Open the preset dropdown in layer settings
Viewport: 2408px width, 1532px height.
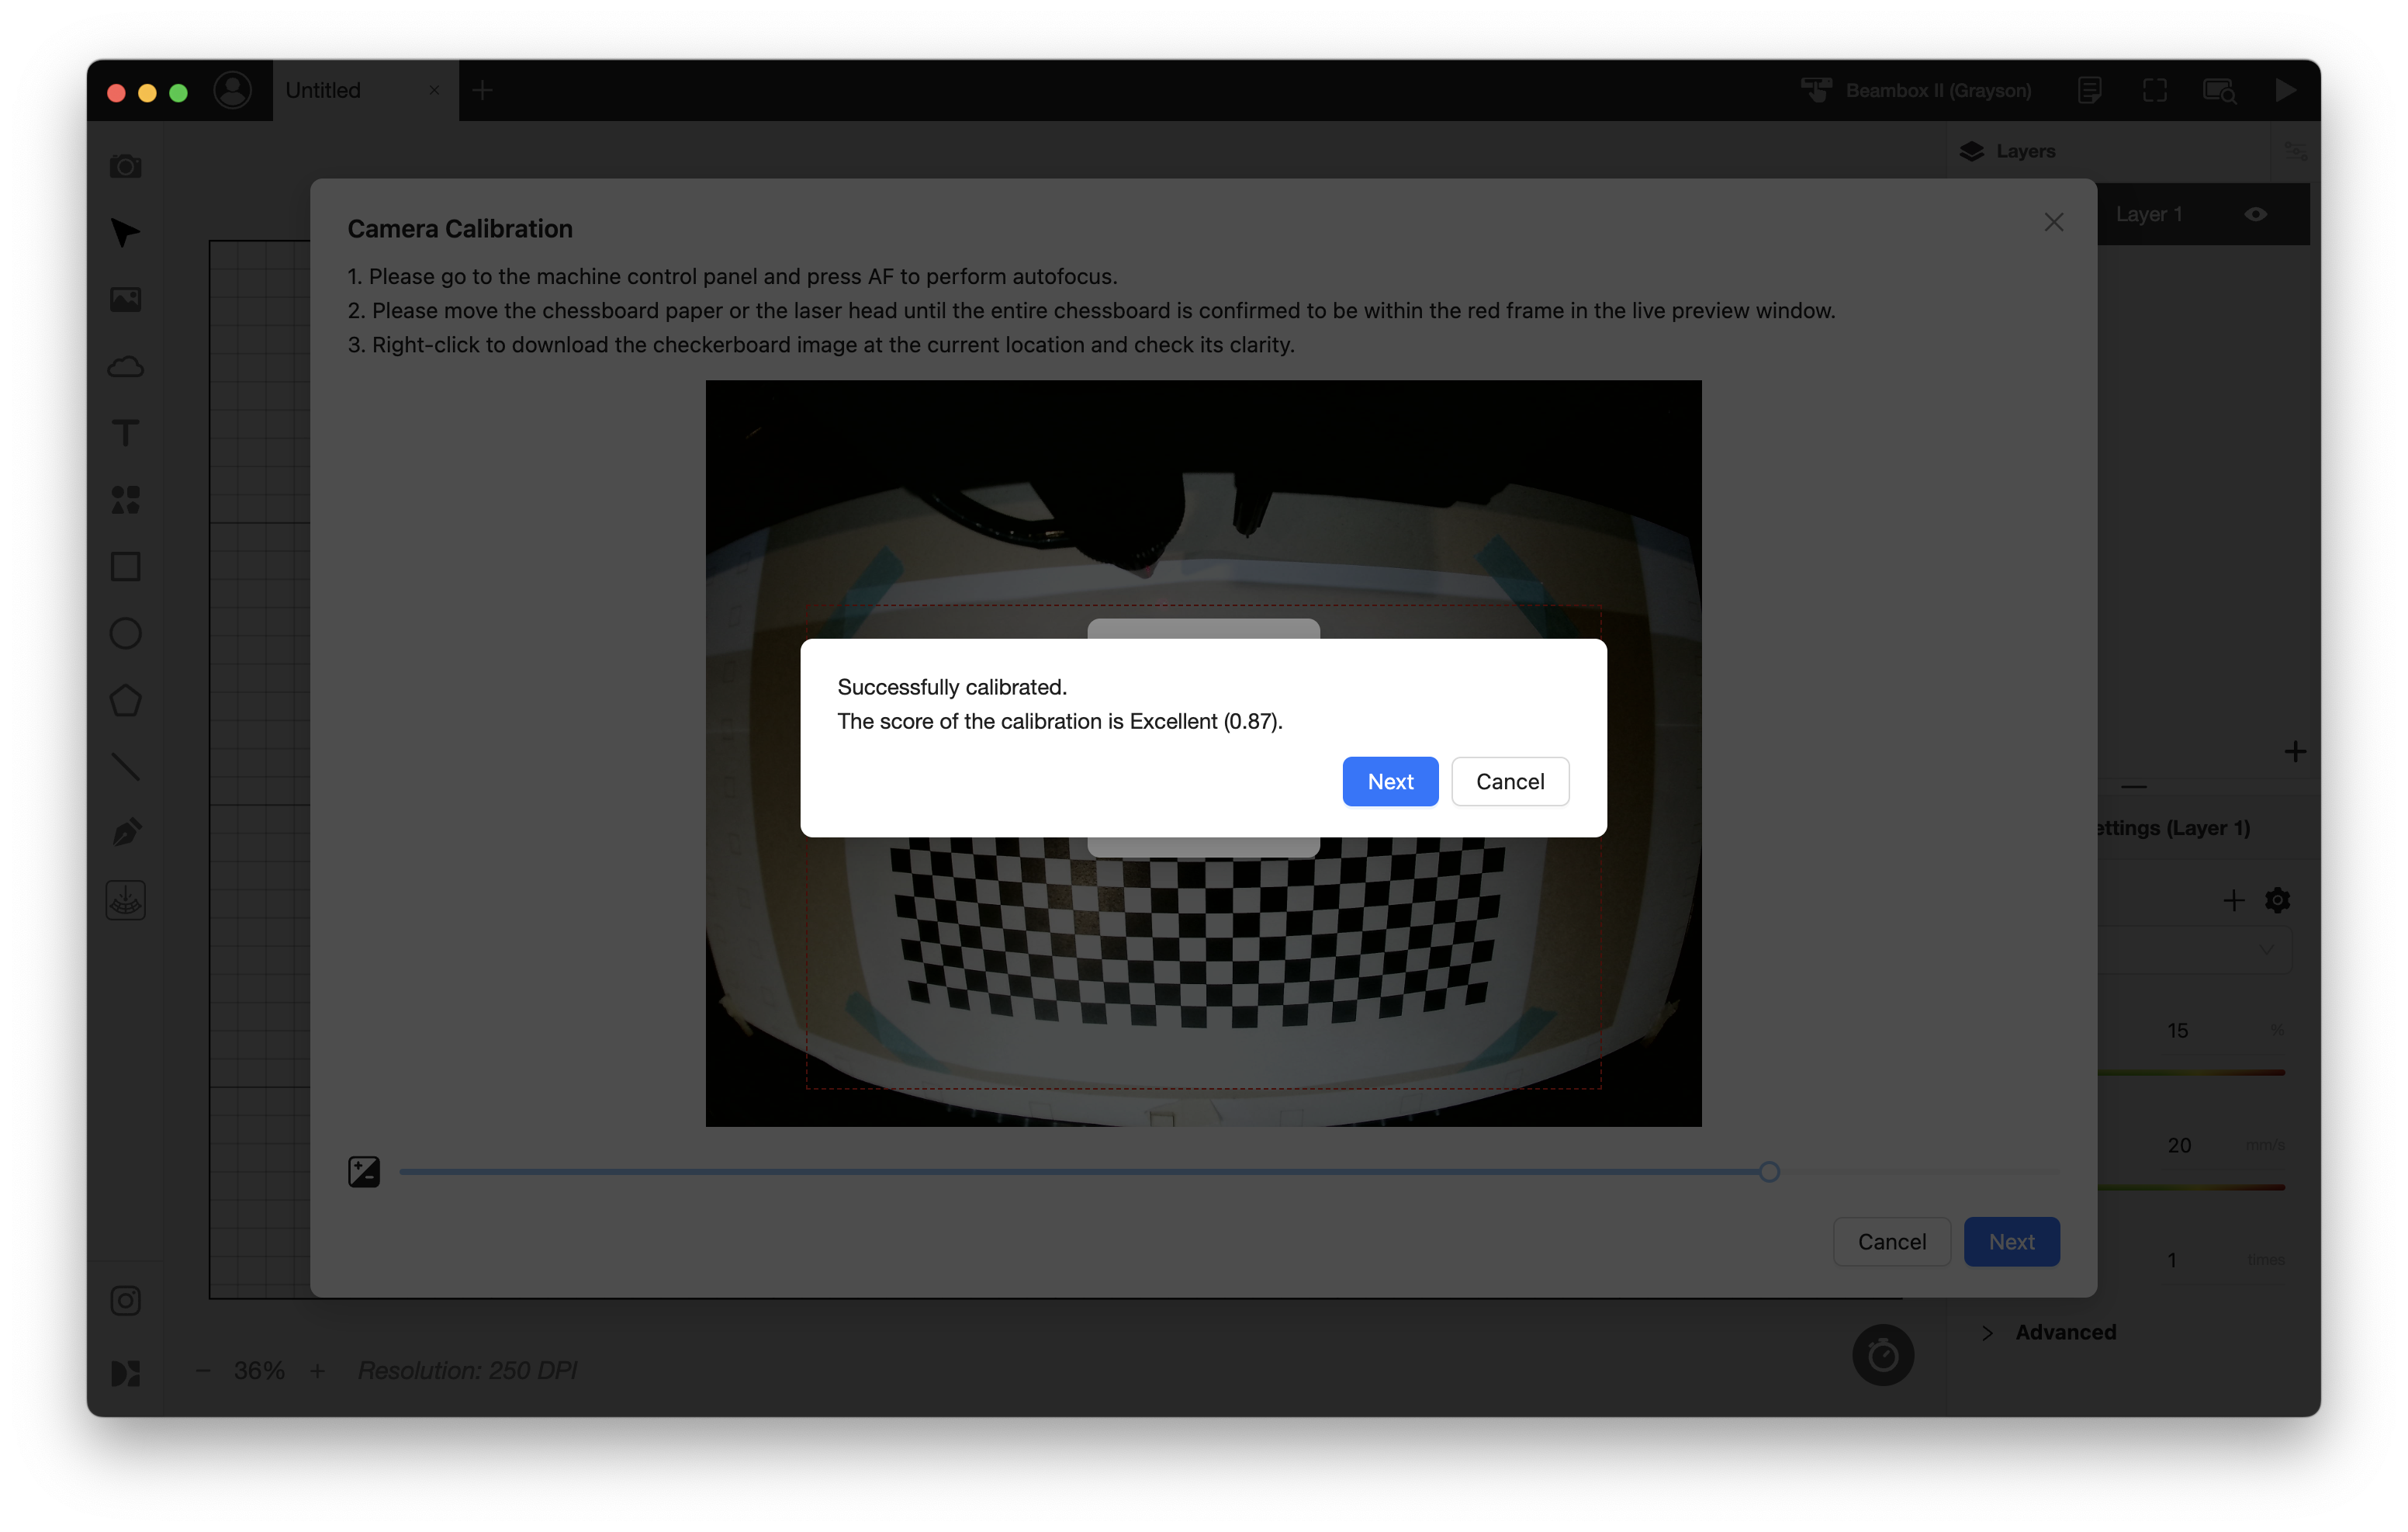[2195, 948]
